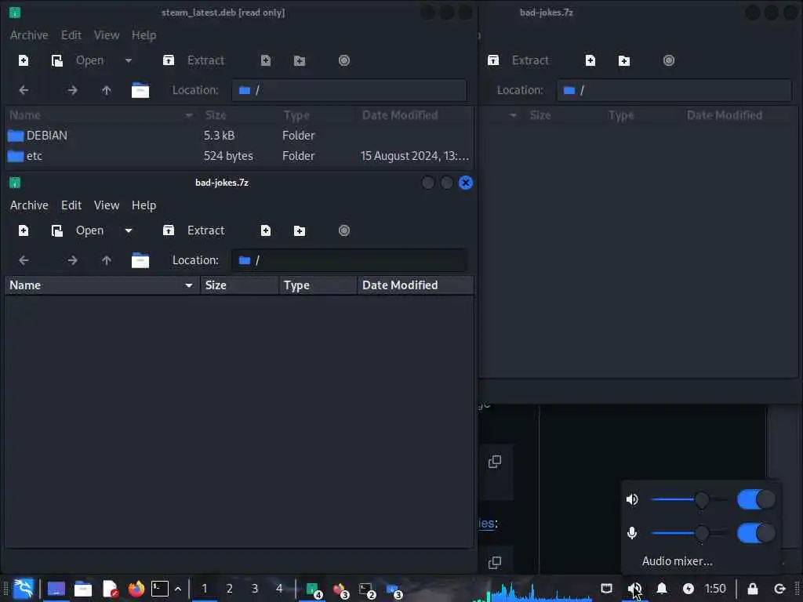Image resolution: width=803 pixels, height=602 pixels.
Task: Click speaker volume slider handle
Action: 702,499
